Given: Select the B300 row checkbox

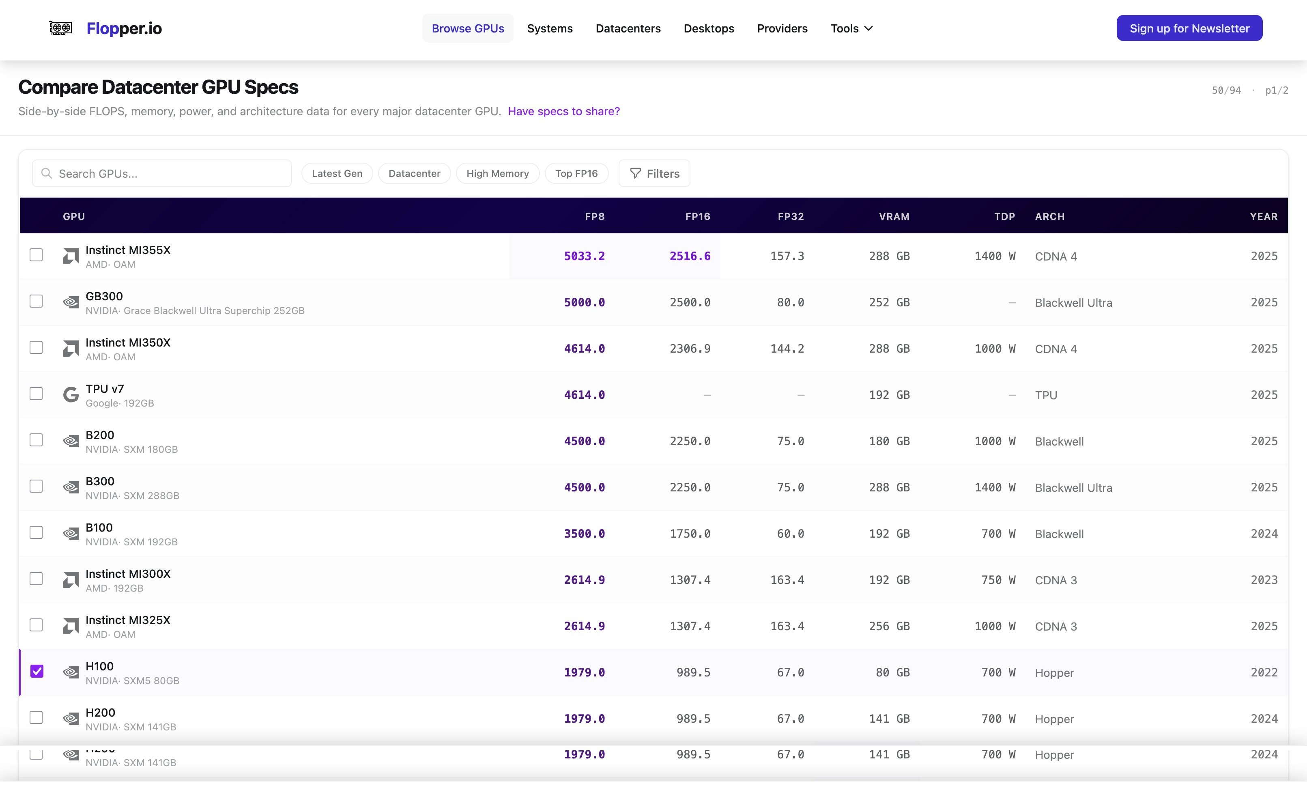Looking at the screenshot, I should click(x=36, y=487).
